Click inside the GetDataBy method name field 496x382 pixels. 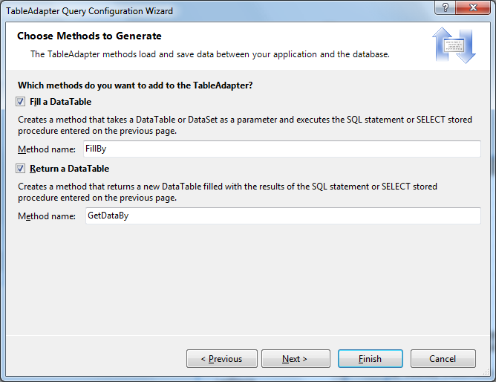point(283,216)
